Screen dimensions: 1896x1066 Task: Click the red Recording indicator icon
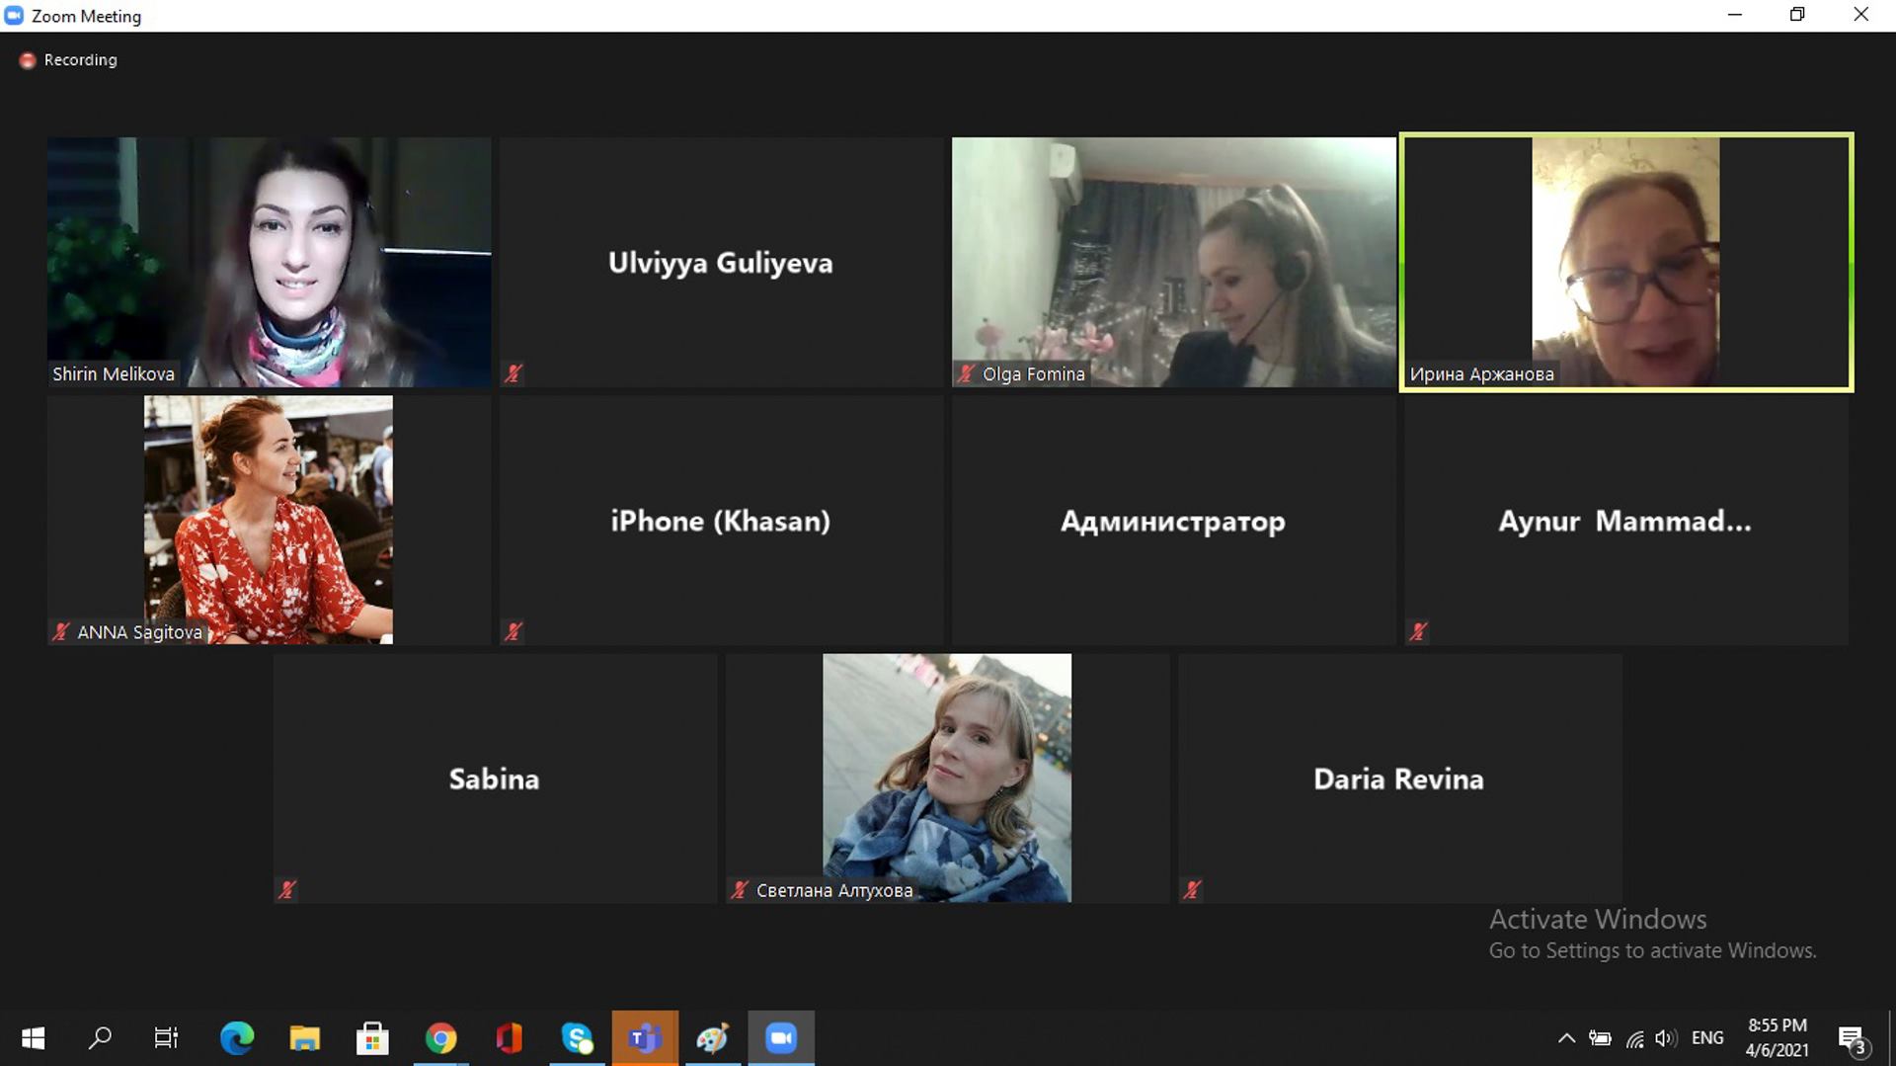pyautogui.click(x=28, y=60)
